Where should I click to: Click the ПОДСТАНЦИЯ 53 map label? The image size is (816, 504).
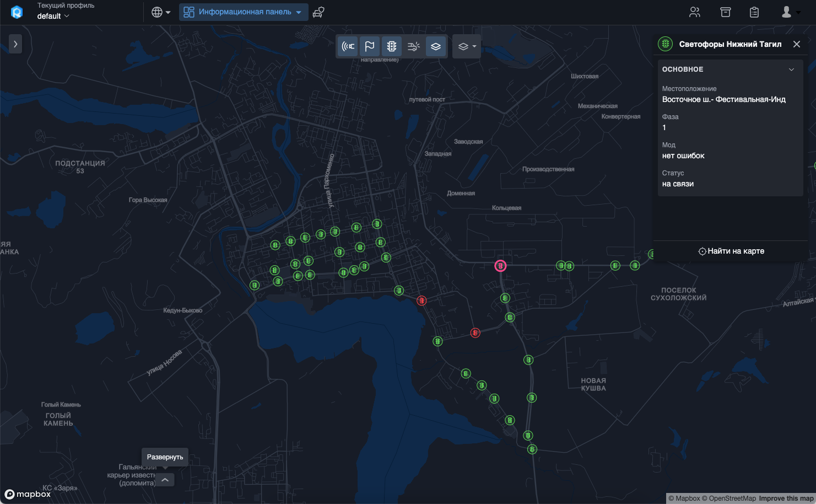(x=80, y=167)
